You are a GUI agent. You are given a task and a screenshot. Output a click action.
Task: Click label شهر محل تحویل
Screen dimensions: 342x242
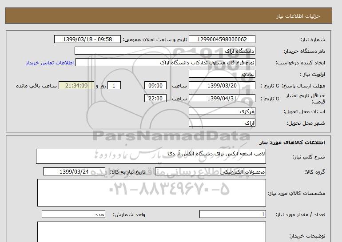[x=306, y=123]
